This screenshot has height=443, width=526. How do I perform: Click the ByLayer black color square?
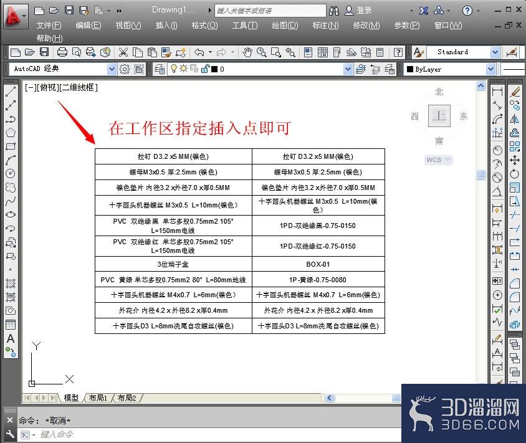click(x=410, y=69)
